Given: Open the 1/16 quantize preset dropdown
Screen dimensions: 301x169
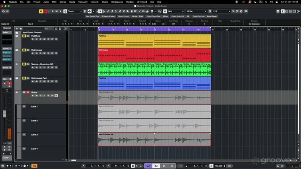Looking at the screenshot, I should click(x=221, y=11).
